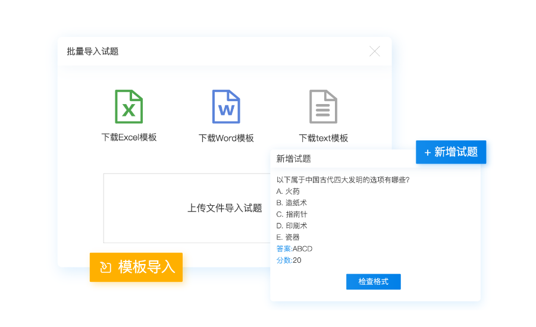
Task: Select the 下载Word模板 link text
Action: tap(226, 138)
